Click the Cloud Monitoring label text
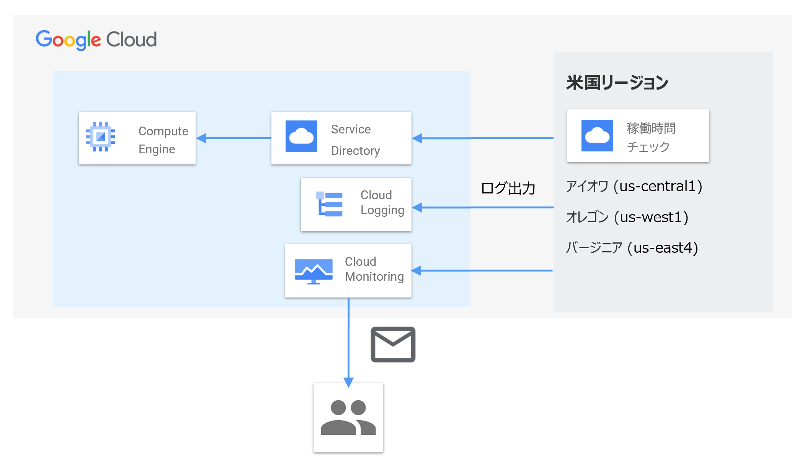 point(374,269)
